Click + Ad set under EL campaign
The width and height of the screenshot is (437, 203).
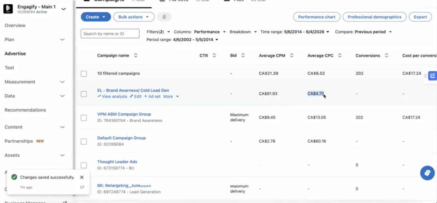pyautogui.click(x=152, y=97)
